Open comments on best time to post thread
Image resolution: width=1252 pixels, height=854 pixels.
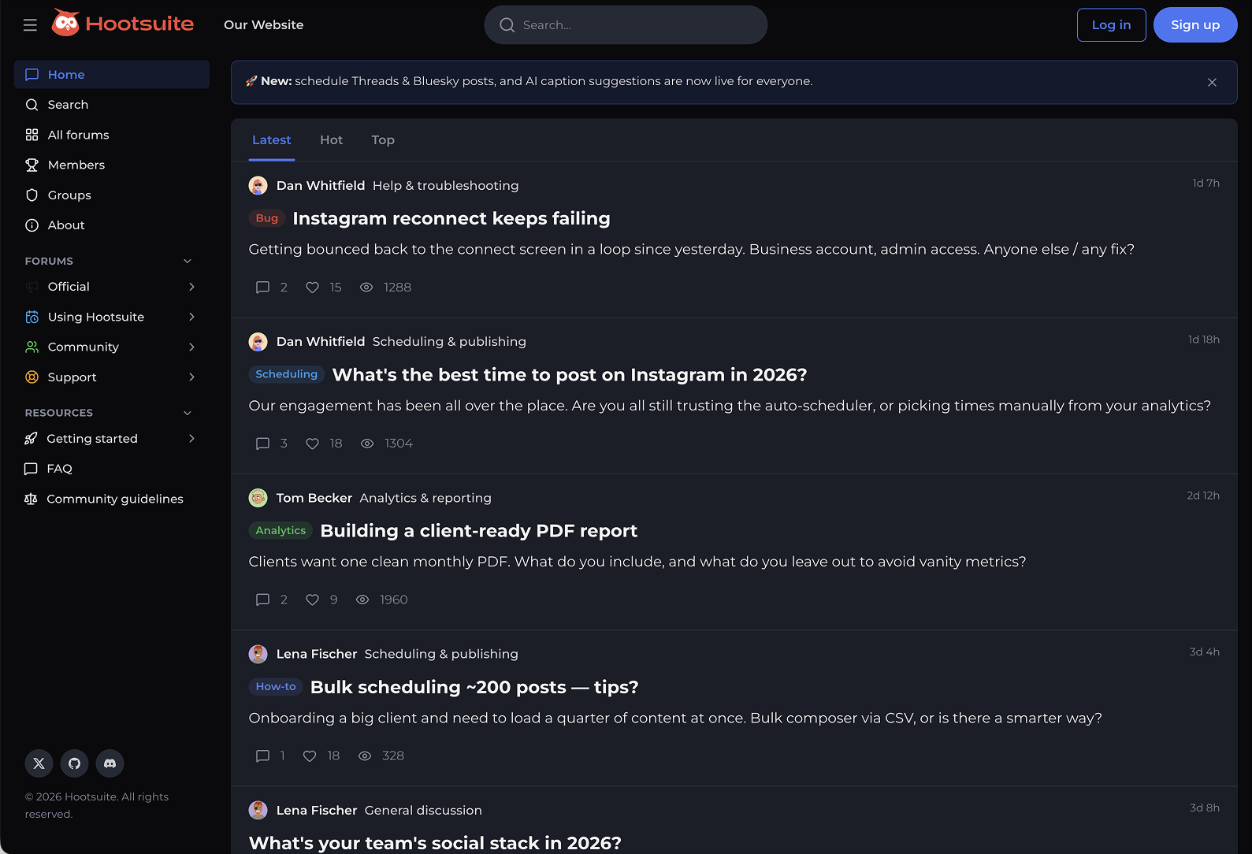[263, 444]
